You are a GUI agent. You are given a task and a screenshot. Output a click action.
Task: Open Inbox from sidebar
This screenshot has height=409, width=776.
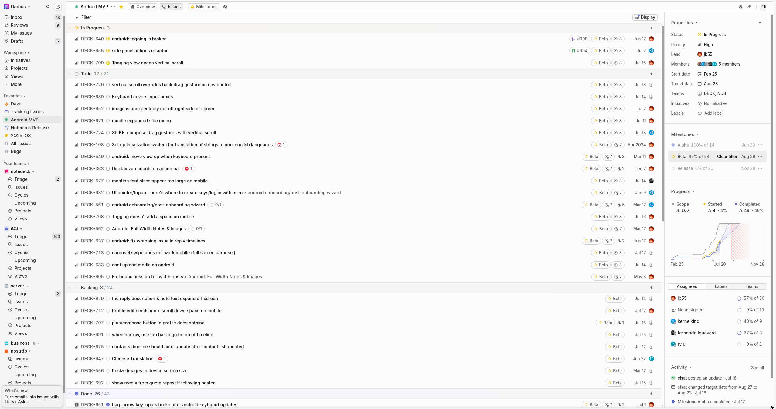pyautogui.click(x=32, y=17)
